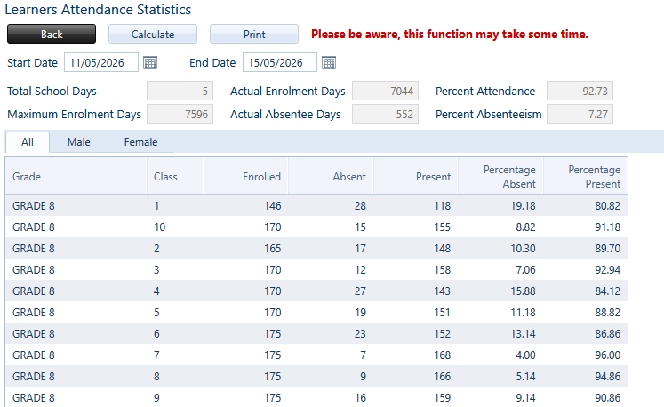Focus the End Date input field
The width and height of the screenshot is (664, 407).
click(280, 62)
